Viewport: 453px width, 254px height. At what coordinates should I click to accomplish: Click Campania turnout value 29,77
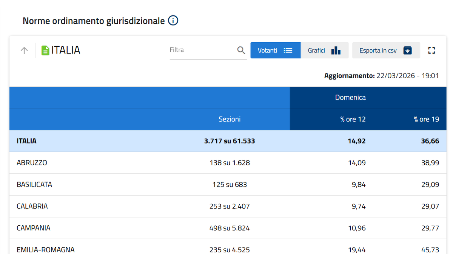coord(430,228)
